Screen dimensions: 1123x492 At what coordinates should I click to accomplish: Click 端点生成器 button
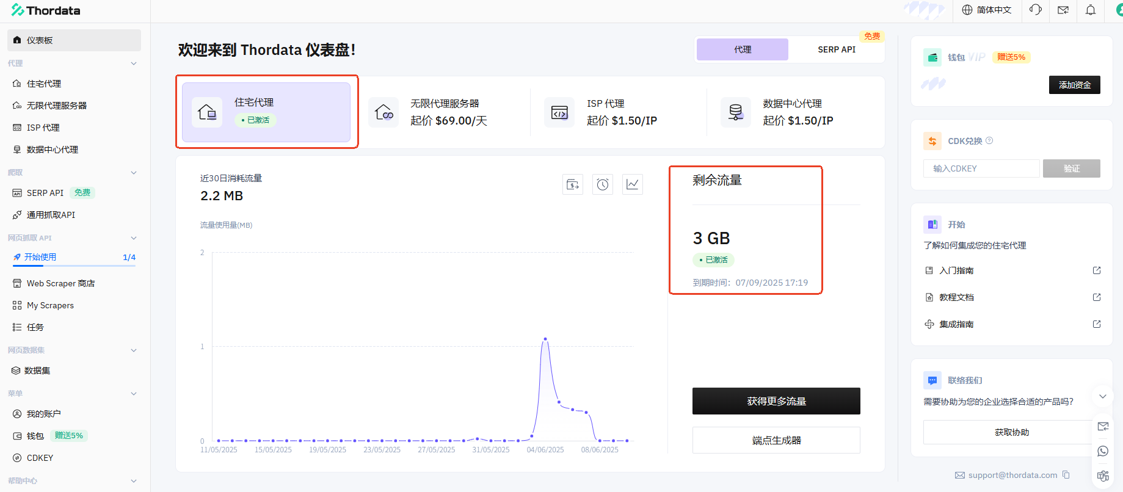[776, 440]
